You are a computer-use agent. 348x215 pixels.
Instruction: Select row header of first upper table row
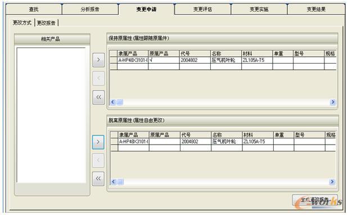click(x=114, y=60)
